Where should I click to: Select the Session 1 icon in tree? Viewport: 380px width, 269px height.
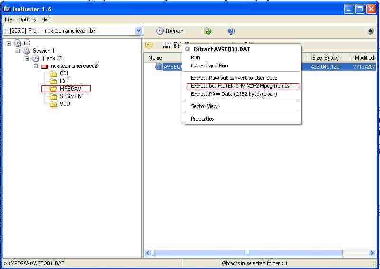point(27,51)
